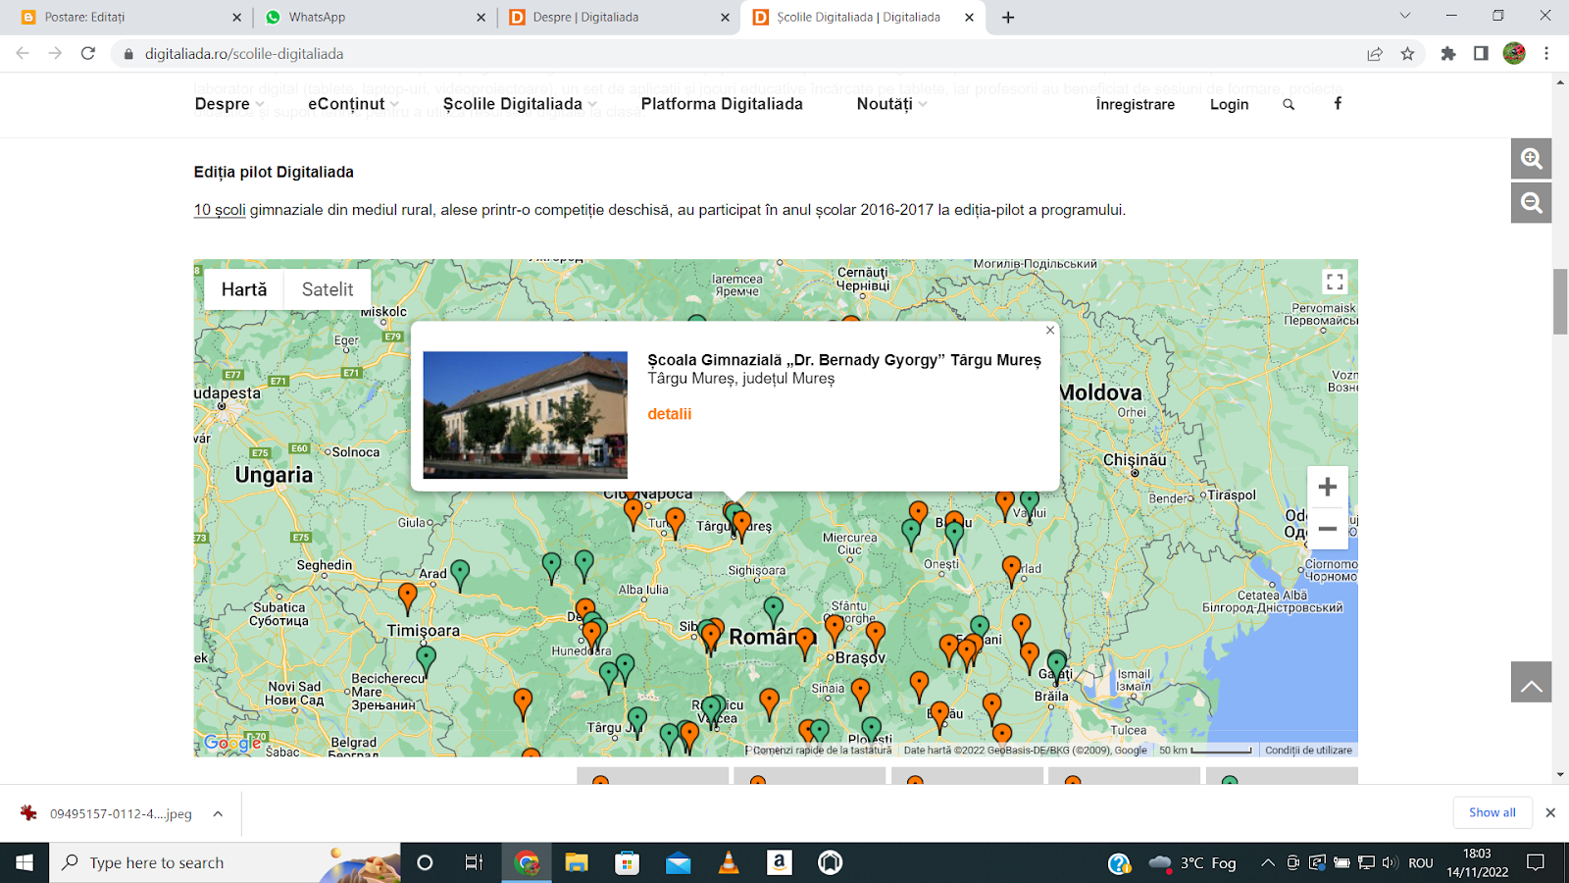The height and width of the screenshot is (883, 1569).
Task: Open the Mail app from taskbar
Action: coord(678,862)
